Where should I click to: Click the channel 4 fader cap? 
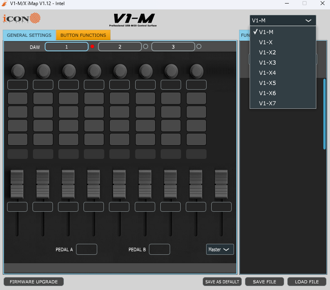click(x=94, y=184)
